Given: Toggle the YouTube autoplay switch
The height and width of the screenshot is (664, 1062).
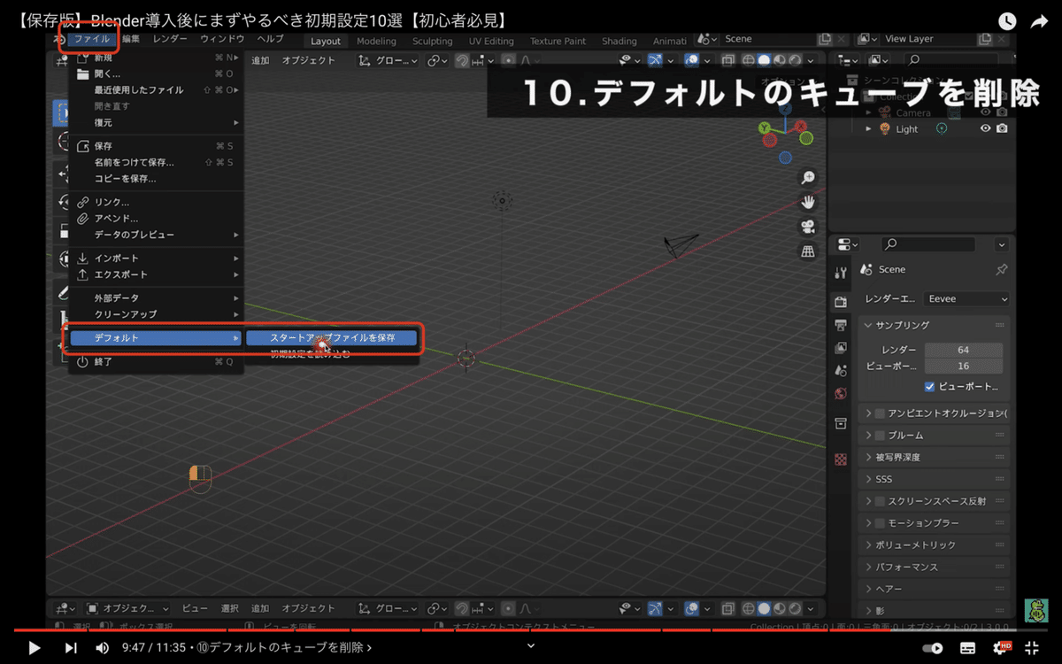Looking at the screenshot, I should pos(933,647).
